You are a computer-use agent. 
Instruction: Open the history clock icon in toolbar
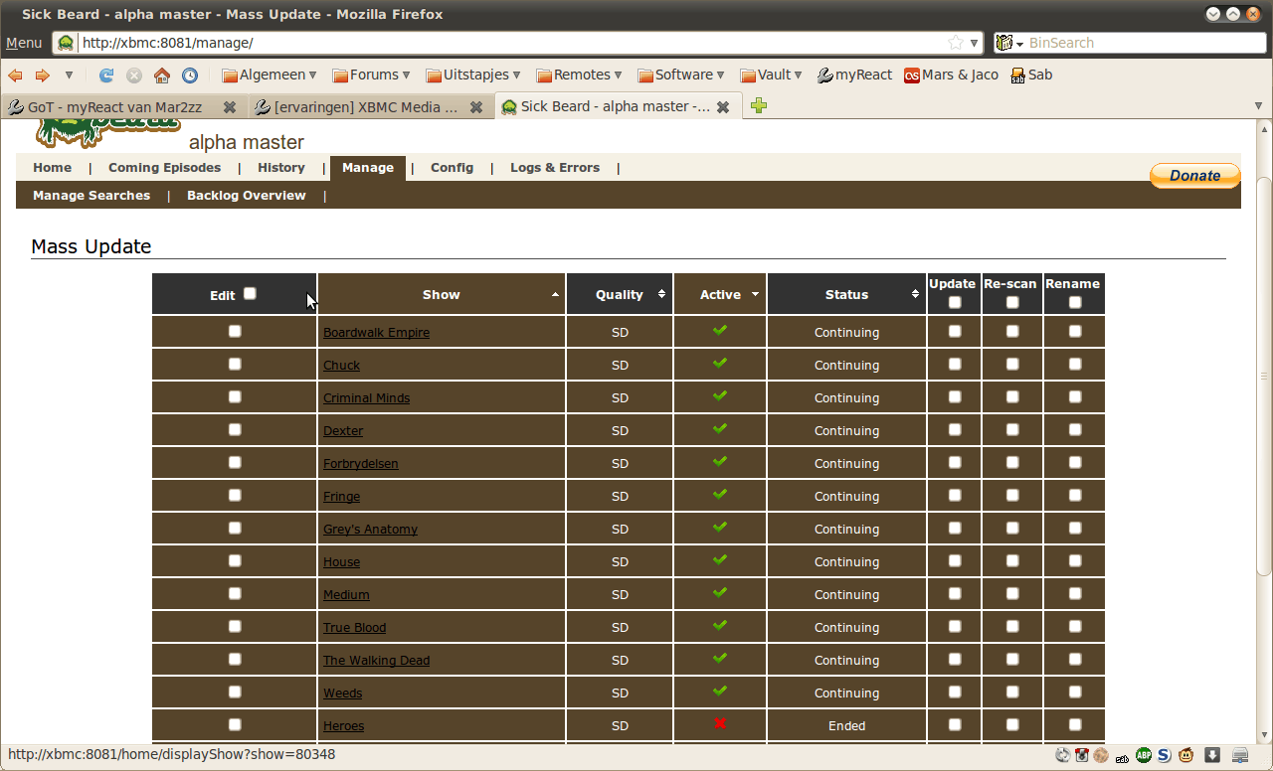coord(190,76)
